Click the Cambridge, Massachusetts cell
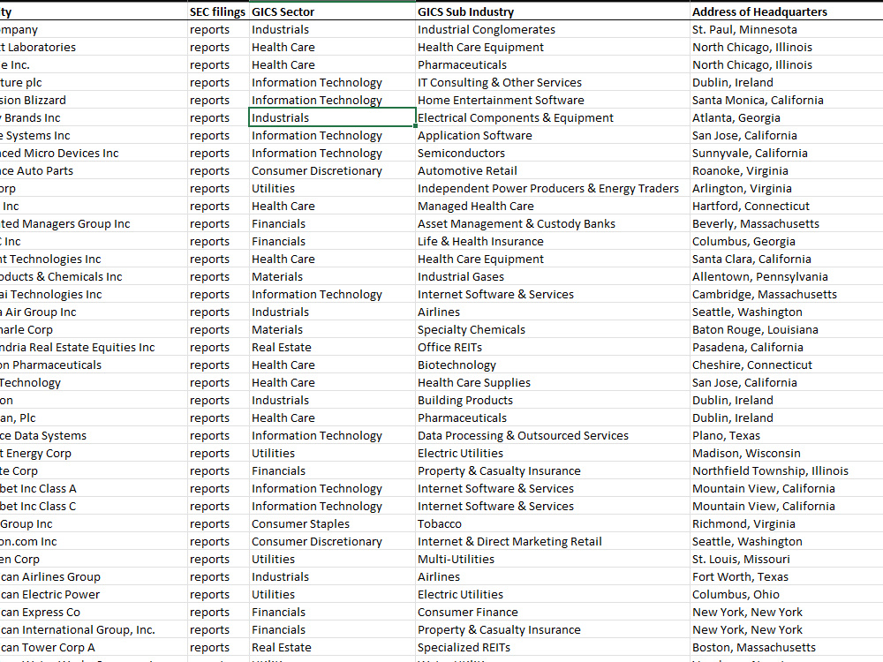Image resolution: width=883 pixels, height=662 pixels. tap(786, 294)
